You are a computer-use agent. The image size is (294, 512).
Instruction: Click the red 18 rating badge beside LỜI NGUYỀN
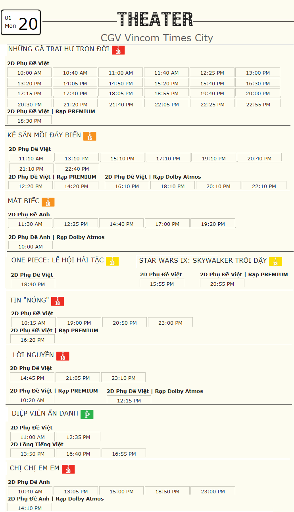point(63,356)
